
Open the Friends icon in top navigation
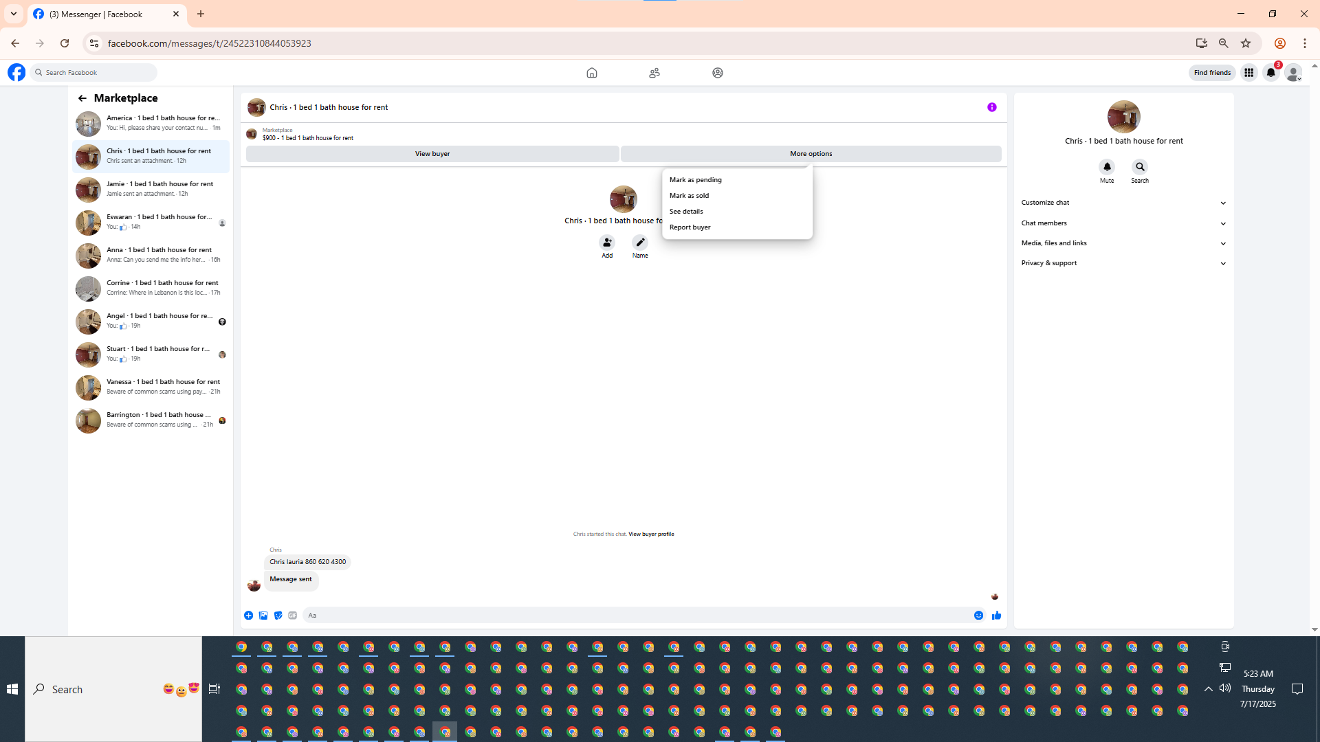[x=654, y=73]
